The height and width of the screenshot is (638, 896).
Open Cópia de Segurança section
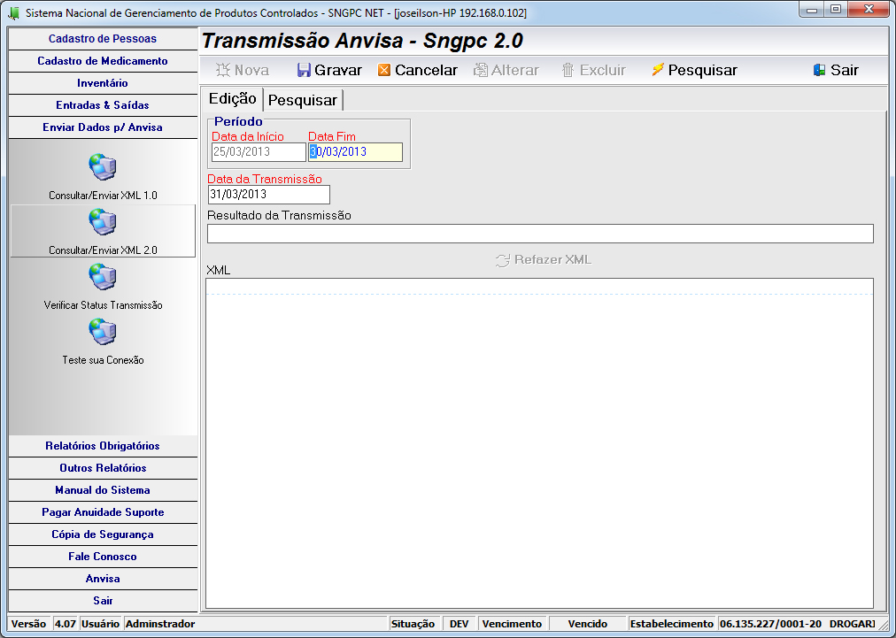click(103, 534)
